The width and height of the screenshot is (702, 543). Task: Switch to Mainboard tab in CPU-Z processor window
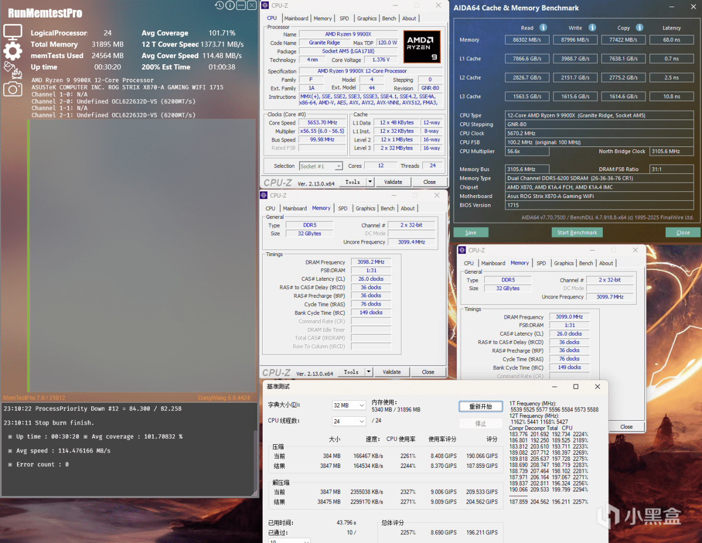(296, 19)
